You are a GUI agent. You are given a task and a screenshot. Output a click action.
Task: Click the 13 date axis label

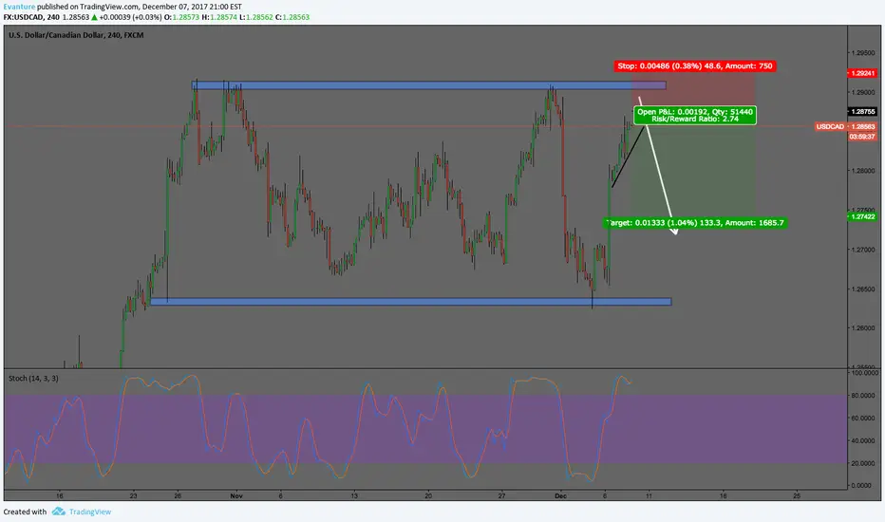coord(354,496)
